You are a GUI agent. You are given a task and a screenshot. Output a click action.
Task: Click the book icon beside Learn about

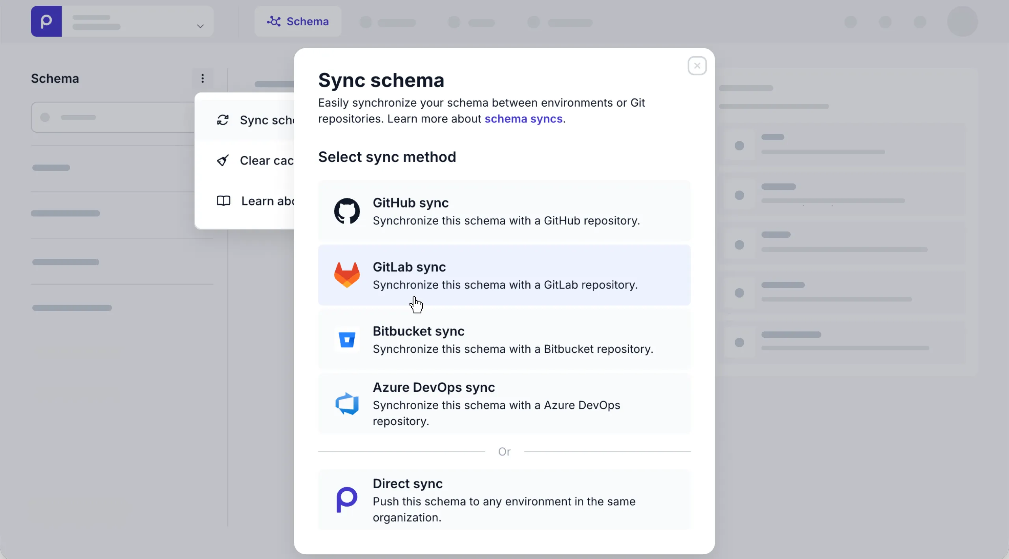tap(223, 201)
